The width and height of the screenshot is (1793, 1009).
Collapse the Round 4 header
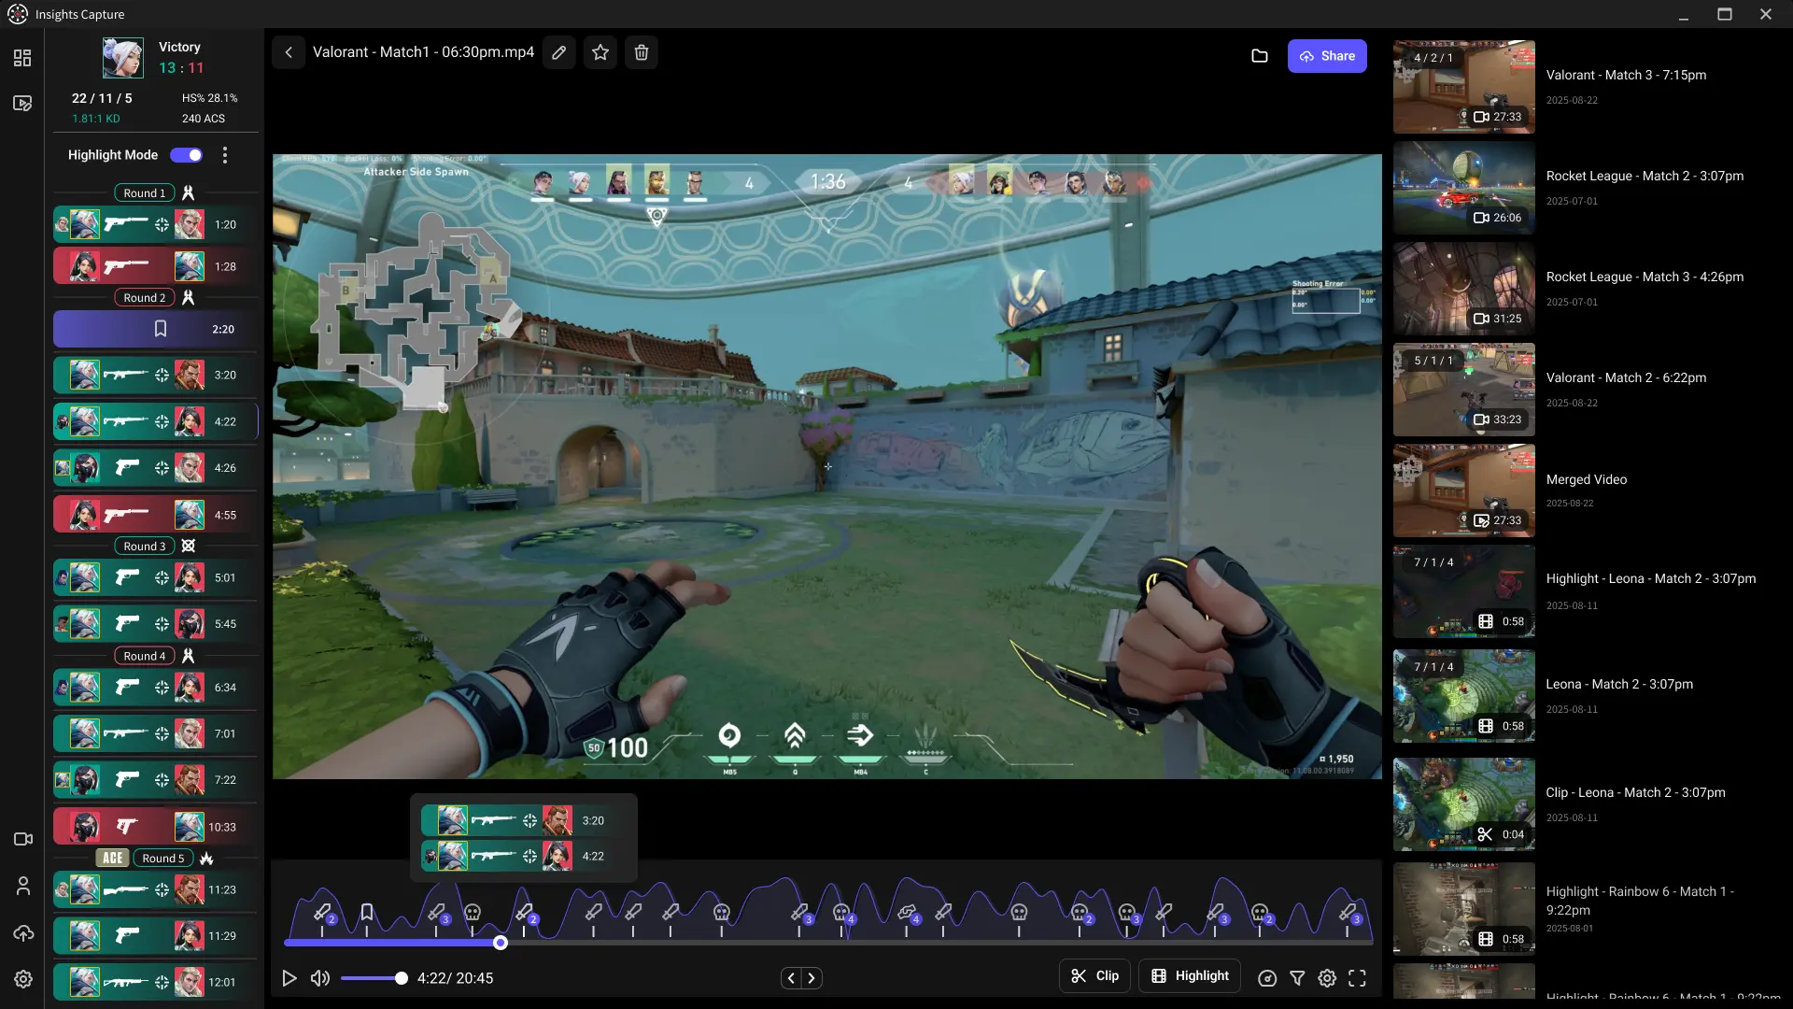(145, 657)
